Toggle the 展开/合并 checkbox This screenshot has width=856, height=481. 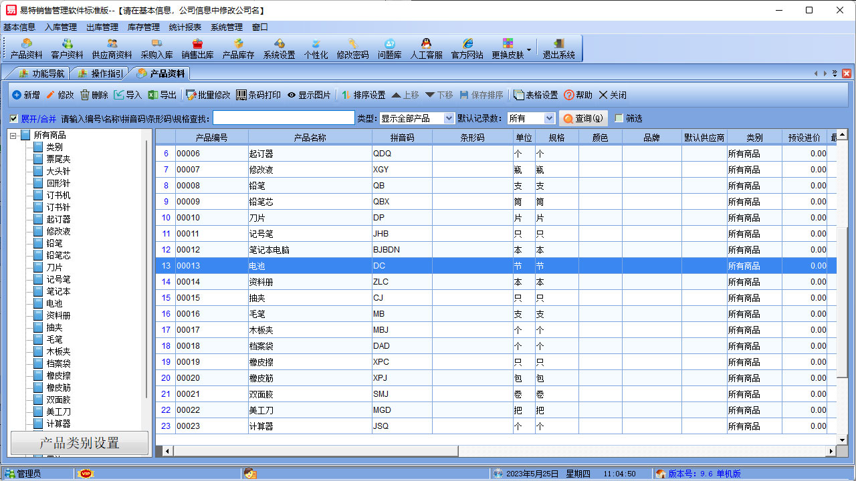[15, 118]
